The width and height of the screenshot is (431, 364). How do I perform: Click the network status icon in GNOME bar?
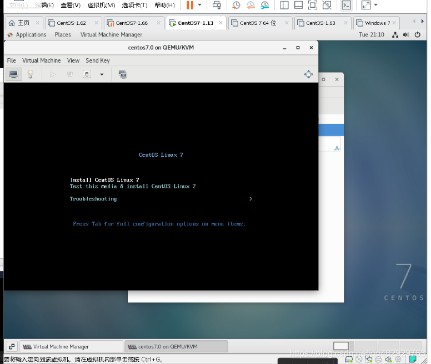[x=395, y=35]
